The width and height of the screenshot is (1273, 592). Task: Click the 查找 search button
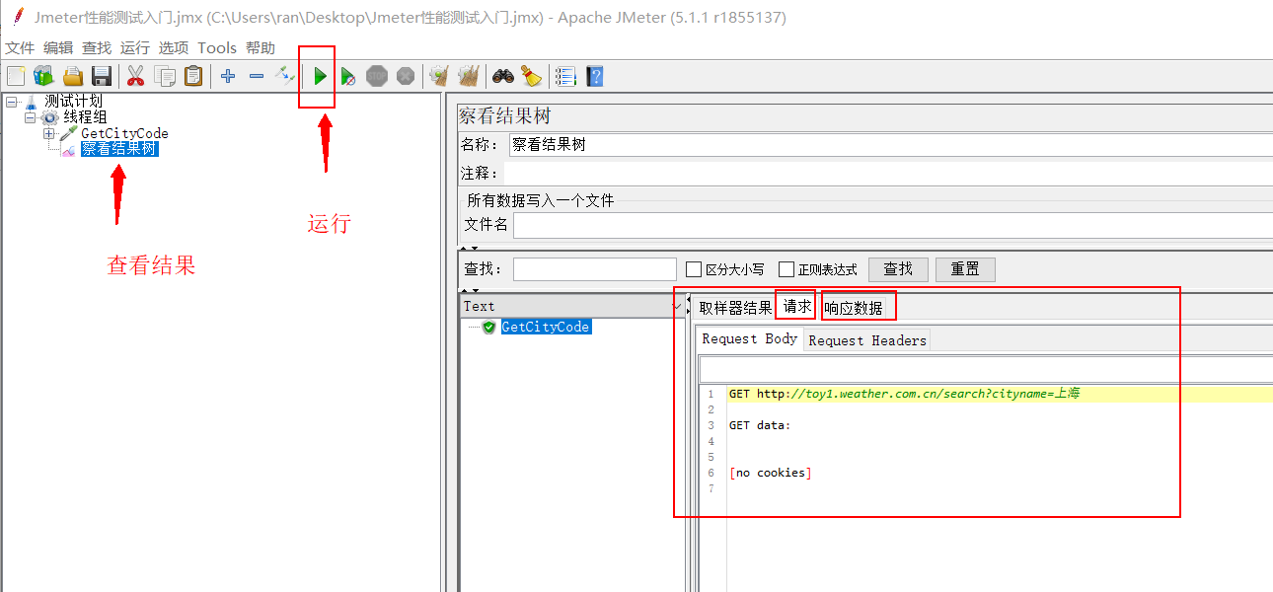[898, 268]
